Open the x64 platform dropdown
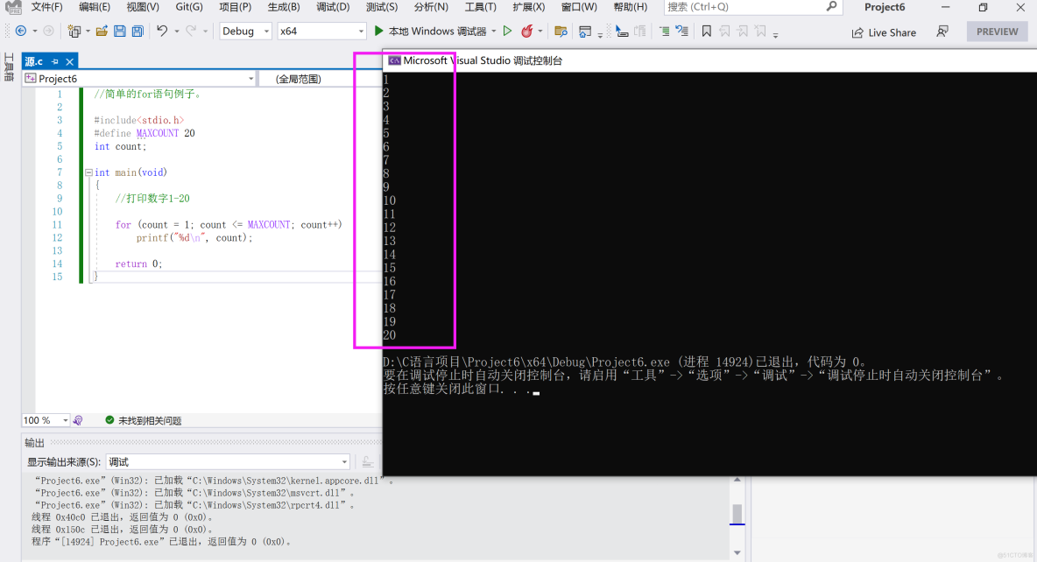This screenshot has width=1037, height=562. pyautogui.click(x=321, y=31)
